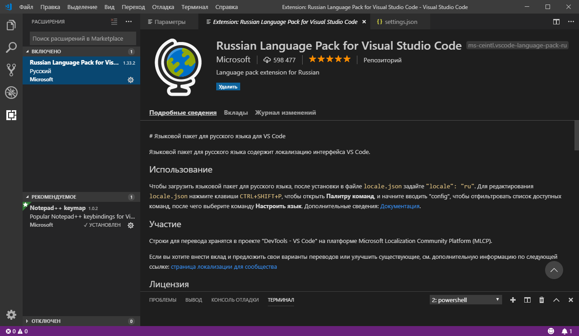
Task: Open the Manage gear in activity bar
Action: (x=11, y=315)
